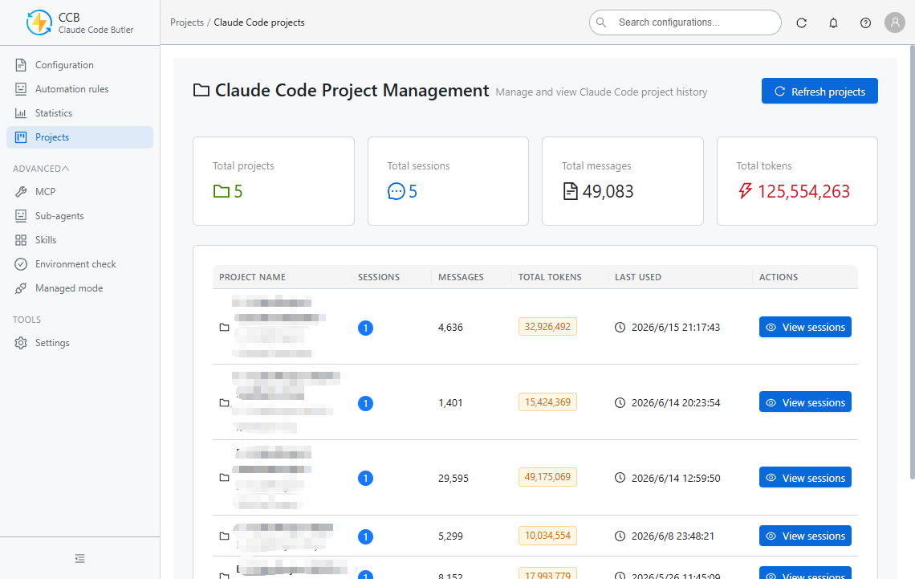The width and height of the screenshot is (915, 579).
Task: Open Configuration menu item
Action: pyautogui.click(x=80, y=65)
